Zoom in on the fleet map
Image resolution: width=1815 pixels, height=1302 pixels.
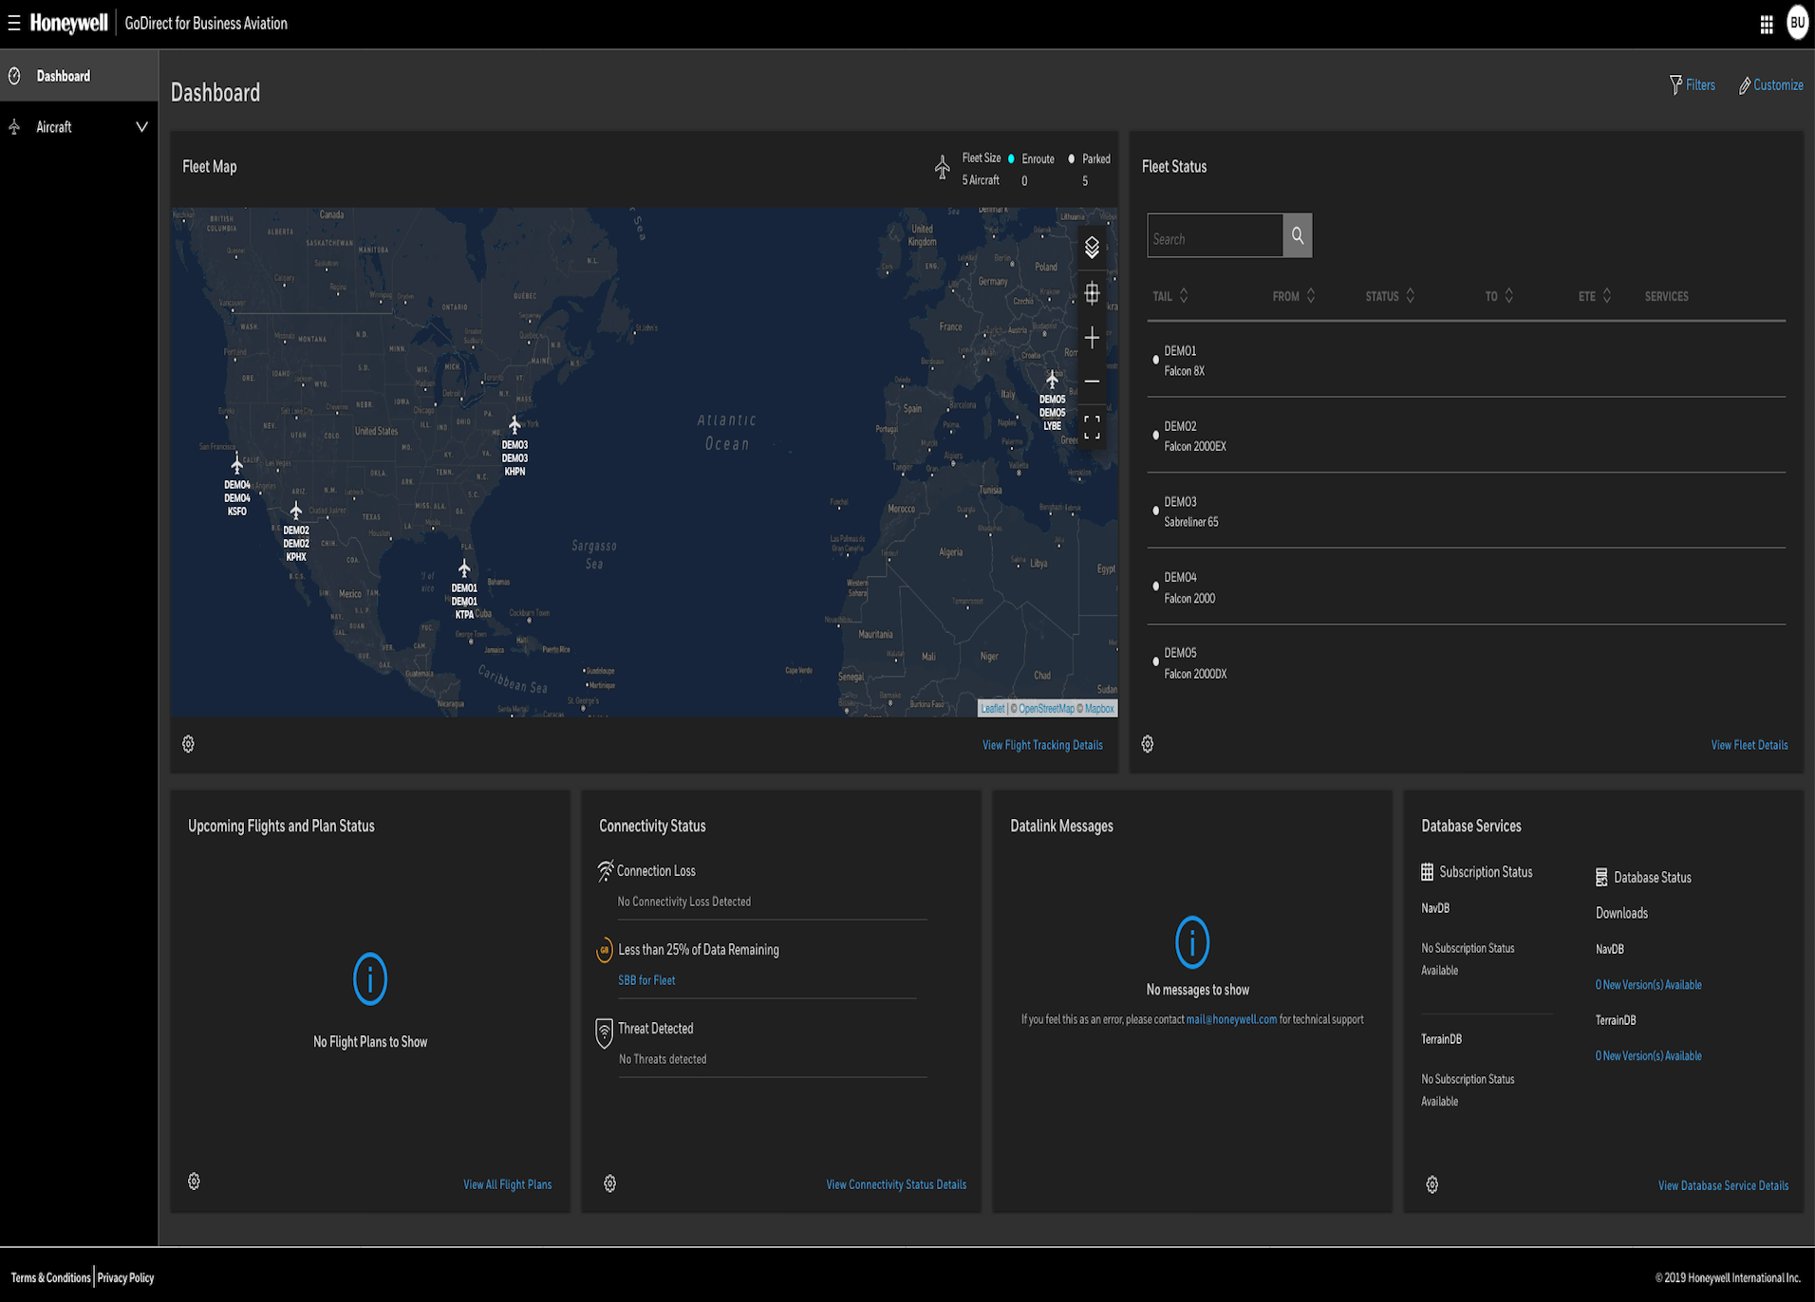(1092, 338)
